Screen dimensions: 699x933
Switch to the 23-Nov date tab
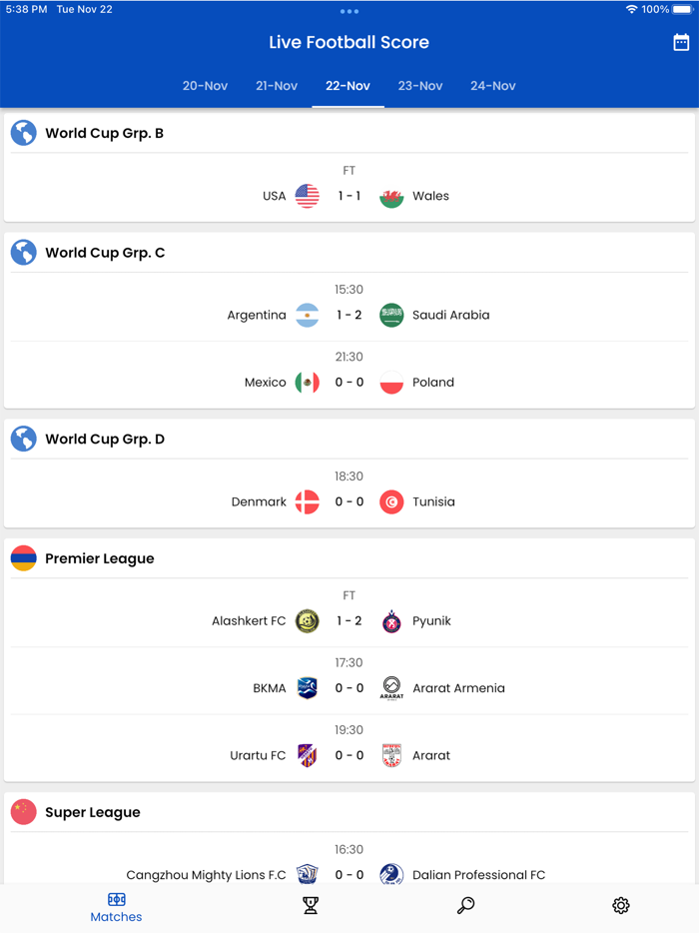(x=420, y=86)
